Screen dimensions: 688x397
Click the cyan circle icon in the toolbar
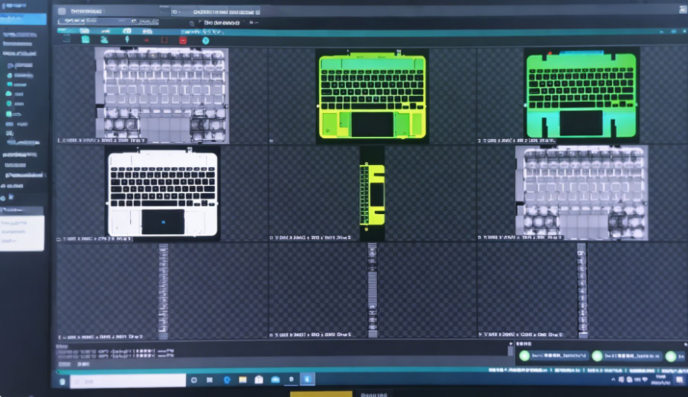[206, 40]
